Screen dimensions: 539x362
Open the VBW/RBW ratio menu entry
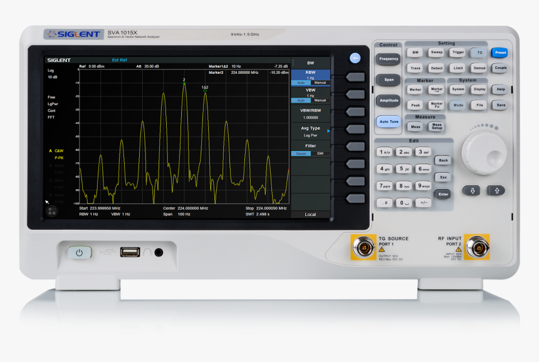(310, 114)
